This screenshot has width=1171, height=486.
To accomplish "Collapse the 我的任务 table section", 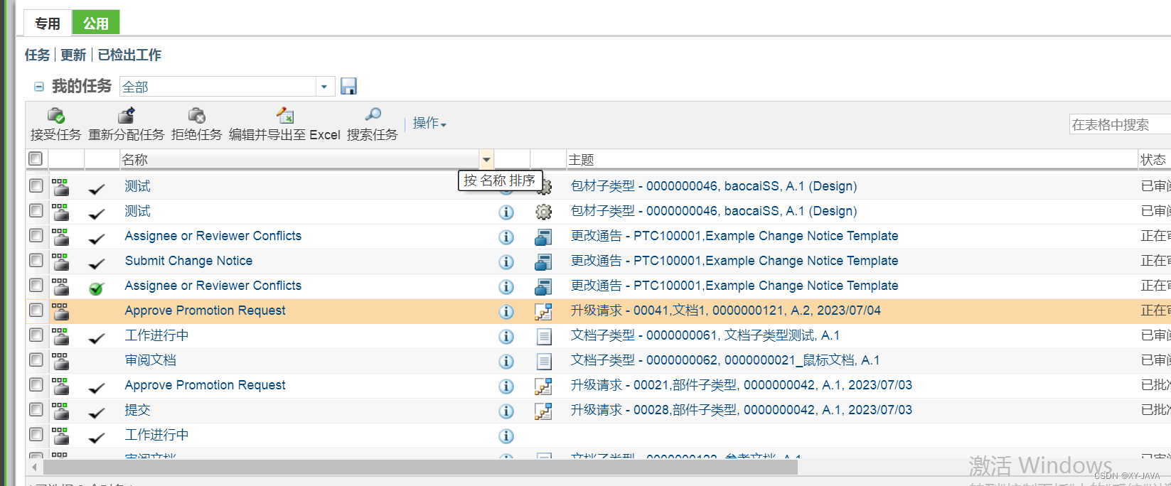I will click(x=39, y=87).
